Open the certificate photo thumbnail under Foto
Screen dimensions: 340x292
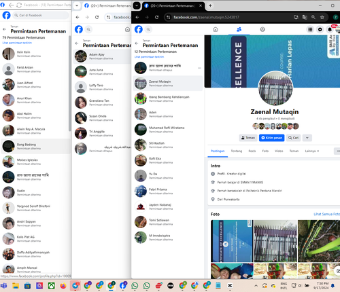232,241
